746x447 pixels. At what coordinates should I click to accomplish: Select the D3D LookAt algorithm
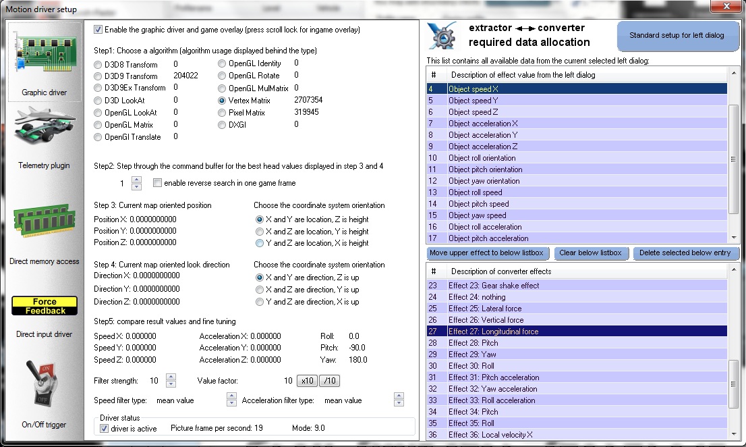tap(98, 101)
